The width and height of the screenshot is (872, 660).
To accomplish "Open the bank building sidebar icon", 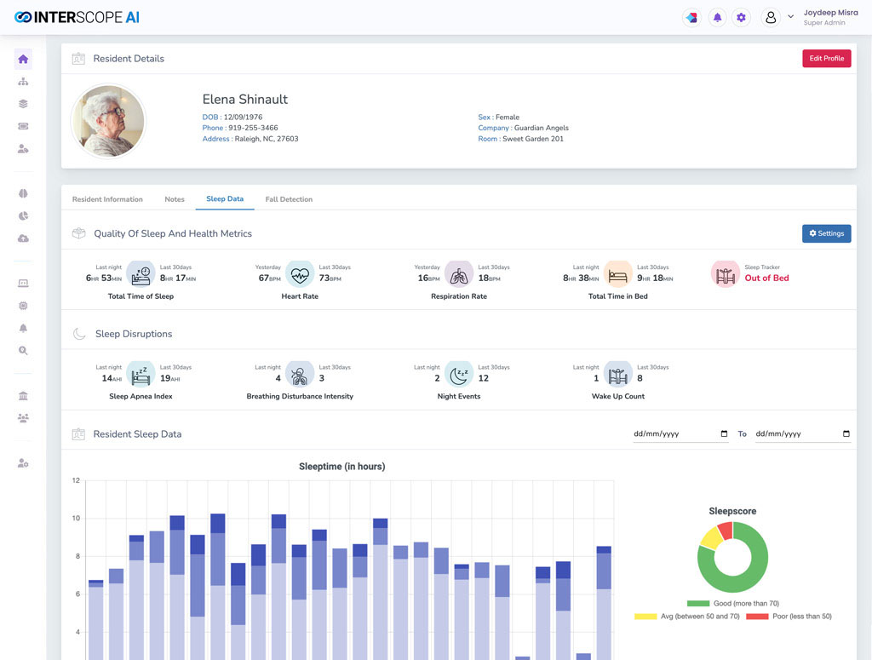I will 23,396.
